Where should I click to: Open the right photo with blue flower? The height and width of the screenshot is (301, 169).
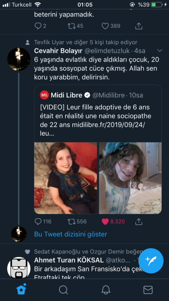coord(131,178)
